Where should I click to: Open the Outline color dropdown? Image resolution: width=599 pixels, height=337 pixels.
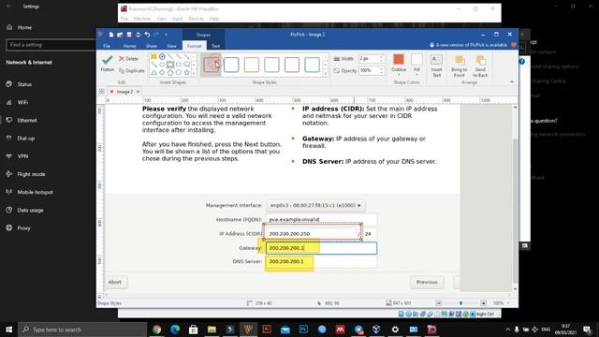399,75
